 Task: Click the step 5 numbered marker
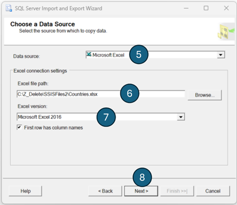click(138, 55)
